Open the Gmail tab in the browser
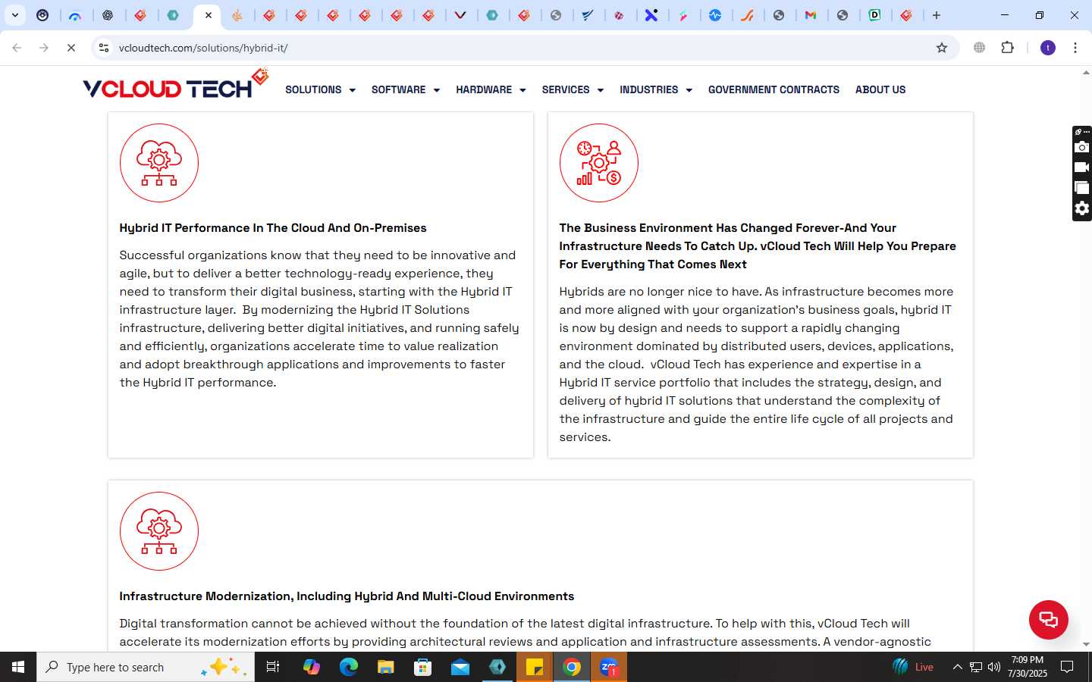Screen dimensions: 1092x682 tap(811, 15)
